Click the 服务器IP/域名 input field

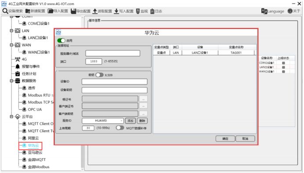coord(112,53)
